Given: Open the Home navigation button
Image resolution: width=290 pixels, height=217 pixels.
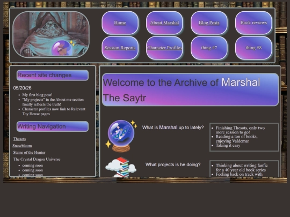Looking at the screenshot, I should point(120,23).
